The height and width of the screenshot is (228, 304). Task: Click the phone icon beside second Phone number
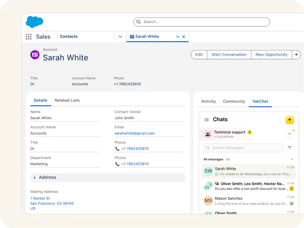click(117, 164)
